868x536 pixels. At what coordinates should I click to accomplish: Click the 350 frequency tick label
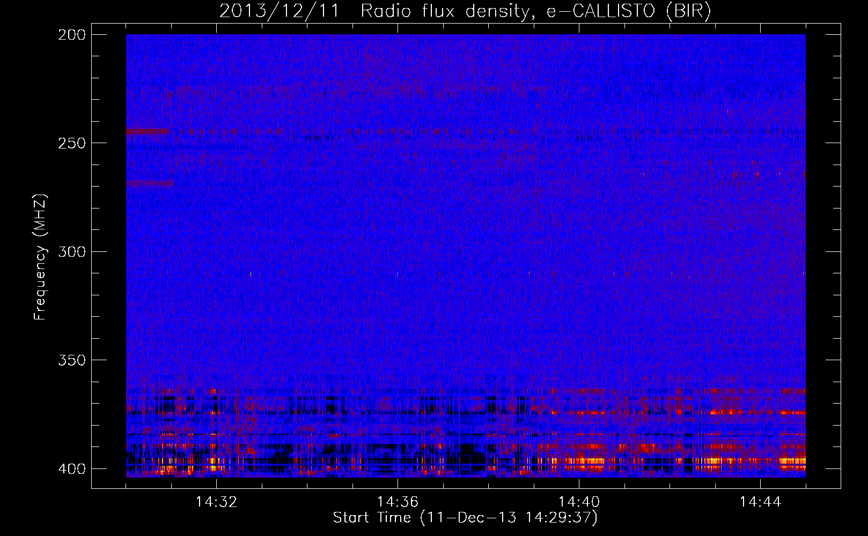72,360
